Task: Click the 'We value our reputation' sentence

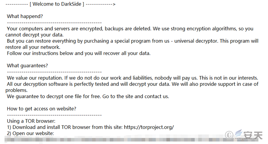Action: pyautogui.click(x=35, y=78)
